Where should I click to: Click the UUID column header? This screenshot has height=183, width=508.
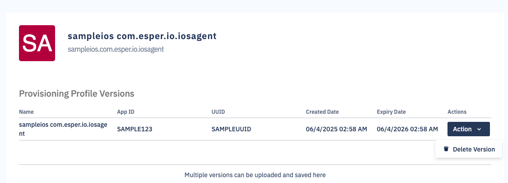click(x=218, y=112)
